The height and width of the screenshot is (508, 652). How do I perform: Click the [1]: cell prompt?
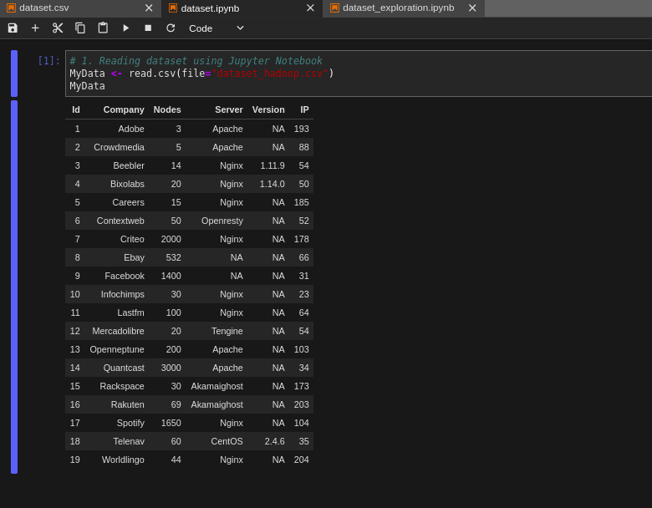(x=49, y=61)
